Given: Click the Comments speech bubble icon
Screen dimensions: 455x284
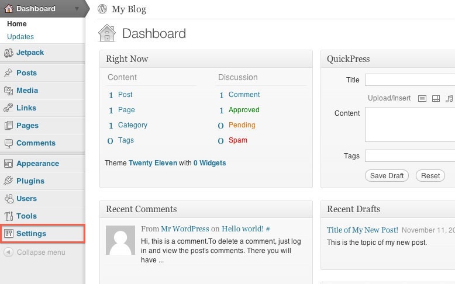Looking at the screenshot, I should [8, 143].
